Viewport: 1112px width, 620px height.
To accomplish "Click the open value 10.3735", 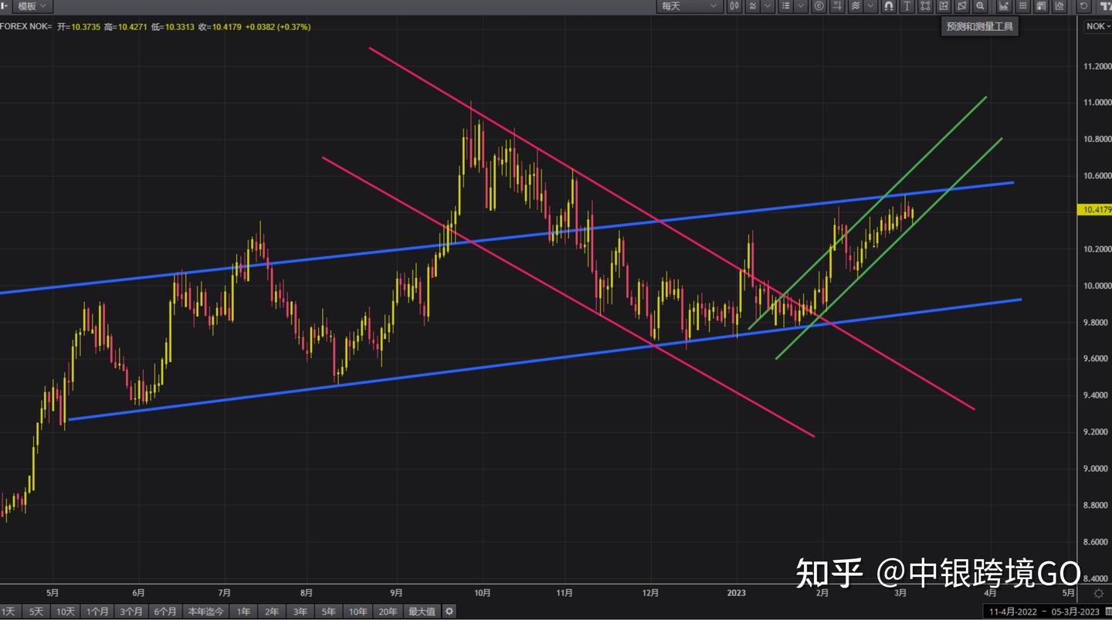I will click(86, 27).
